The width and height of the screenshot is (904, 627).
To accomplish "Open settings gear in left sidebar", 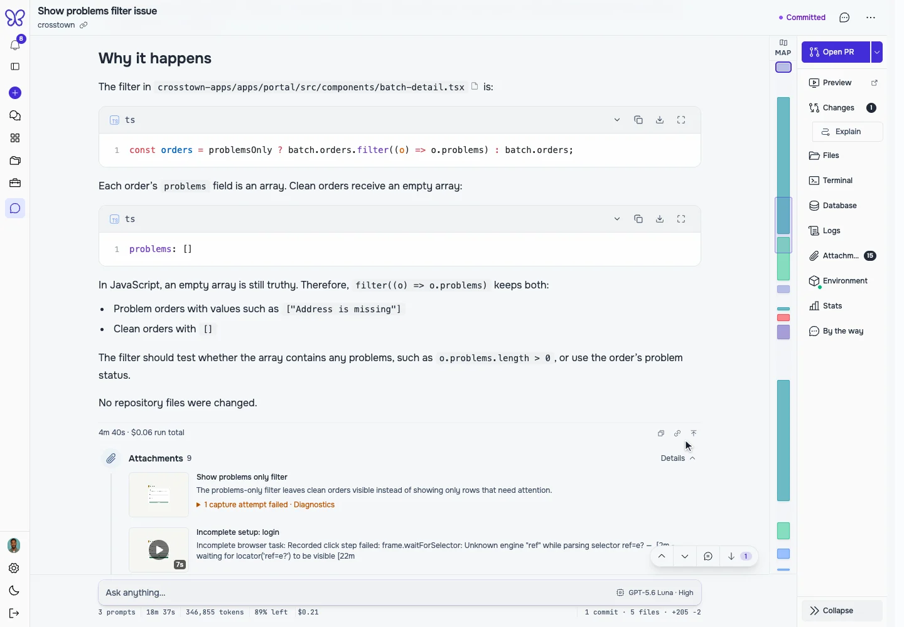I will pyautogui.click(x=14, y=568).
